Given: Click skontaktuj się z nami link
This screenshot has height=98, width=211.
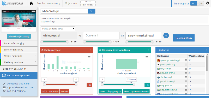Looking at the screenshot, I should pyautogui.click(x=18, y=84).
